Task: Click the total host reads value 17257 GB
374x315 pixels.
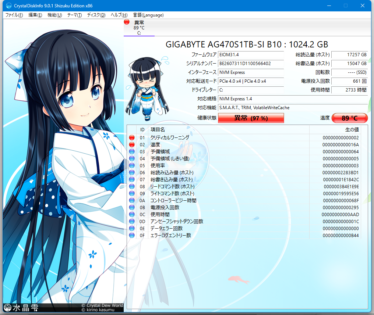Action: (350, 55)
